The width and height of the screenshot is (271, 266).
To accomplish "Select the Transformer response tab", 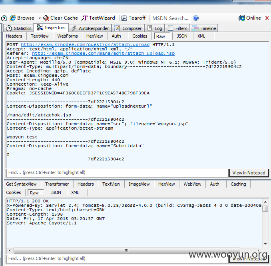I will point(57,184).
